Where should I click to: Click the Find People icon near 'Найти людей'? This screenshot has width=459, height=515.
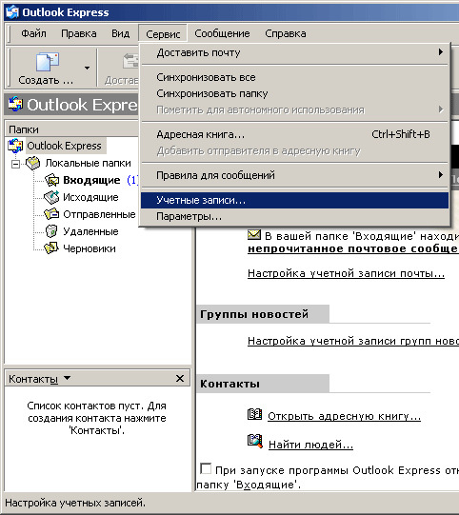[x=255, y=441]
